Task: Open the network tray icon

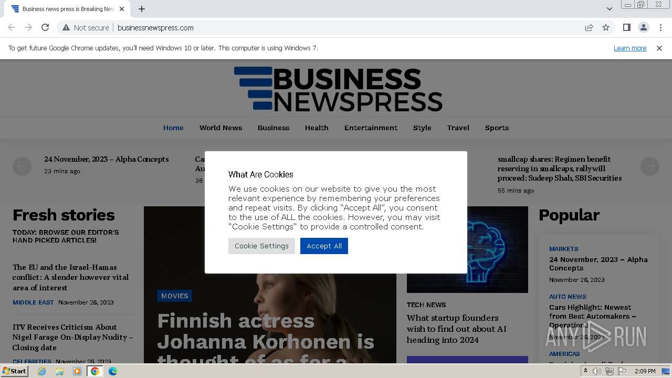Action: click(610, 371)
